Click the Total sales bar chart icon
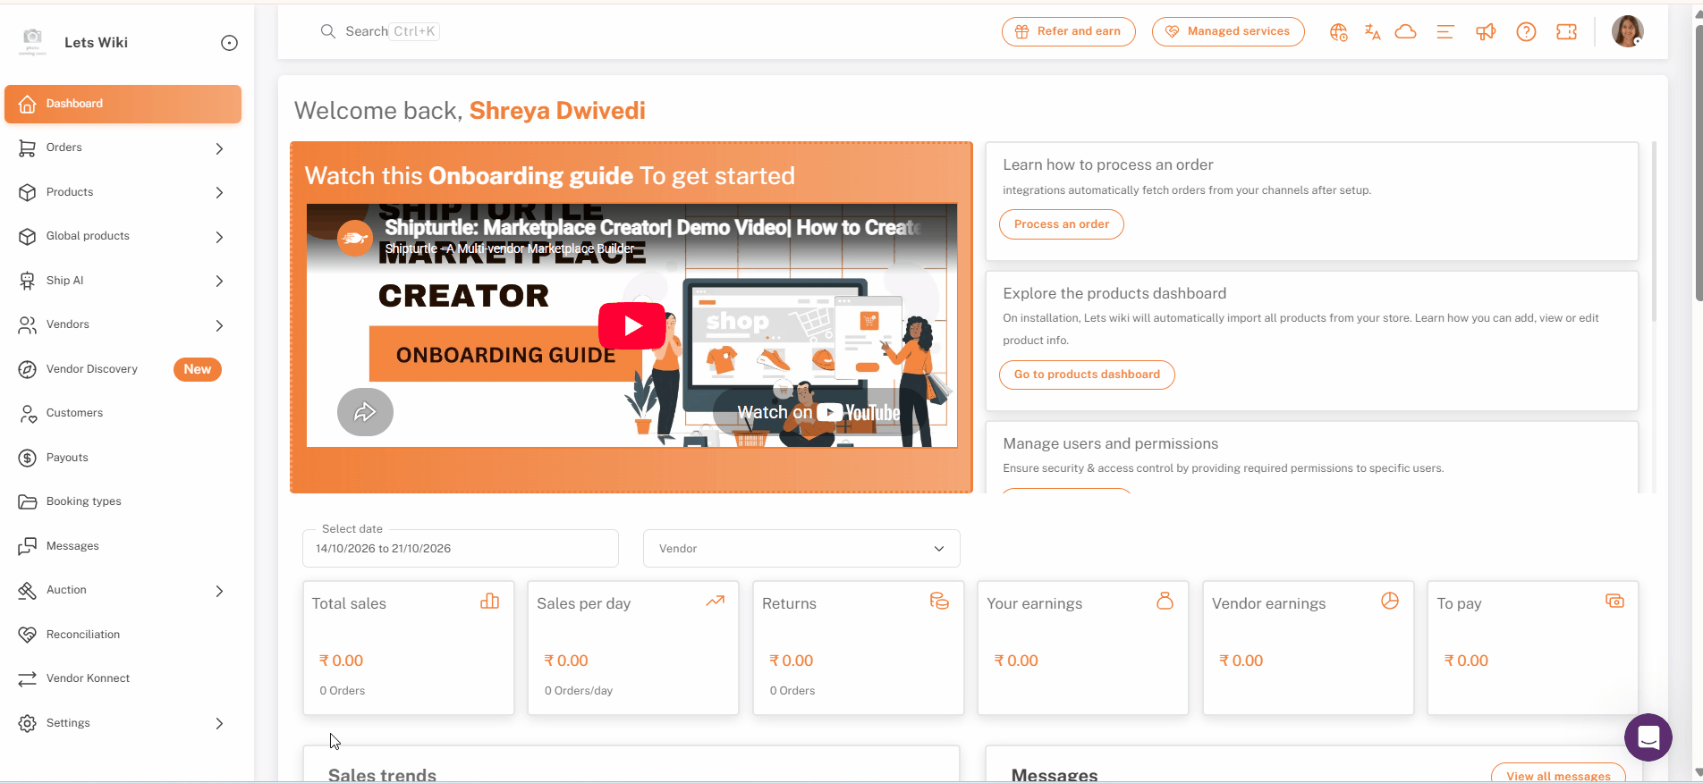This screenshot has width=1703, height=783. click(x=489, y=602)
